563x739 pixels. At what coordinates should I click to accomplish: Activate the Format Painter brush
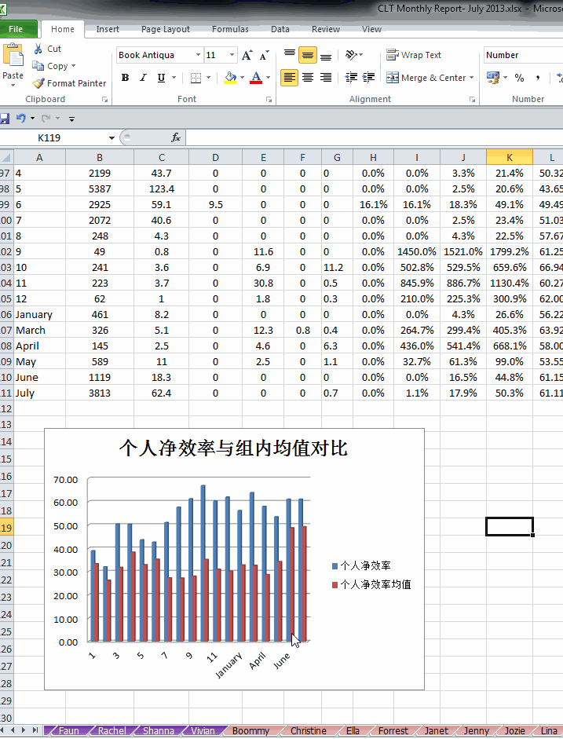pyautogui.click(x=38, y=83)
